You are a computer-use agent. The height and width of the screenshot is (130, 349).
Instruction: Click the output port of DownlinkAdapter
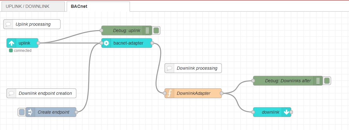click(221, 93)
